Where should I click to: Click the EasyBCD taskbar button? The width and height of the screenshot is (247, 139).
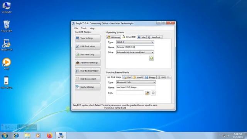[x=61, y=136]
